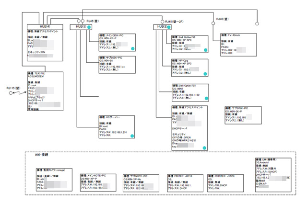The width and height of the screenshot is (307, 204).
Task: Click the 監視カメラ(corega) device box
Action: (54, 180)
